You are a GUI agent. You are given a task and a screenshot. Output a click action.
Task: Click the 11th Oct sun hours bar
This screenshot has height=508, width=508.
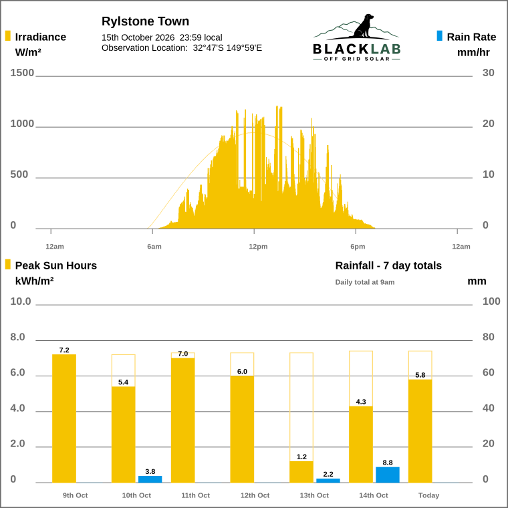tap(183, 420)
